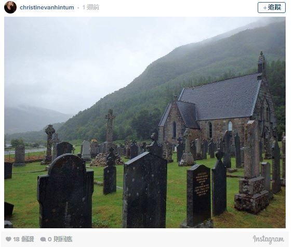Open the 18 個讚 likes count
The height and width of the screenshot is (247, 294).
[23, 239]
